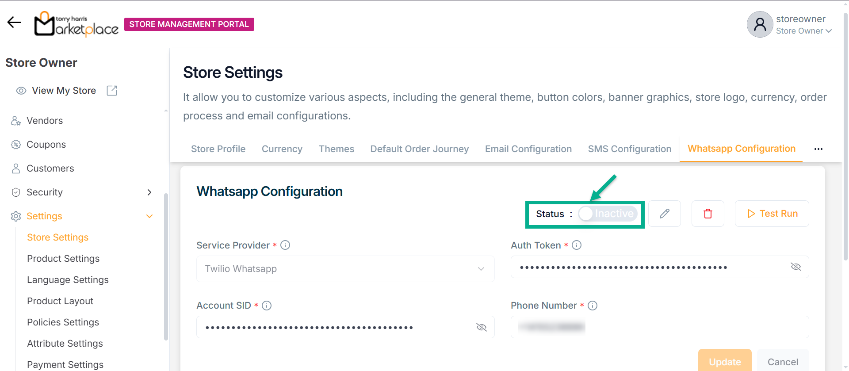This screenshot has width=849, height=371.
Task: Reveal the Auth Token with the eye icon
Action: coord(795,267)
